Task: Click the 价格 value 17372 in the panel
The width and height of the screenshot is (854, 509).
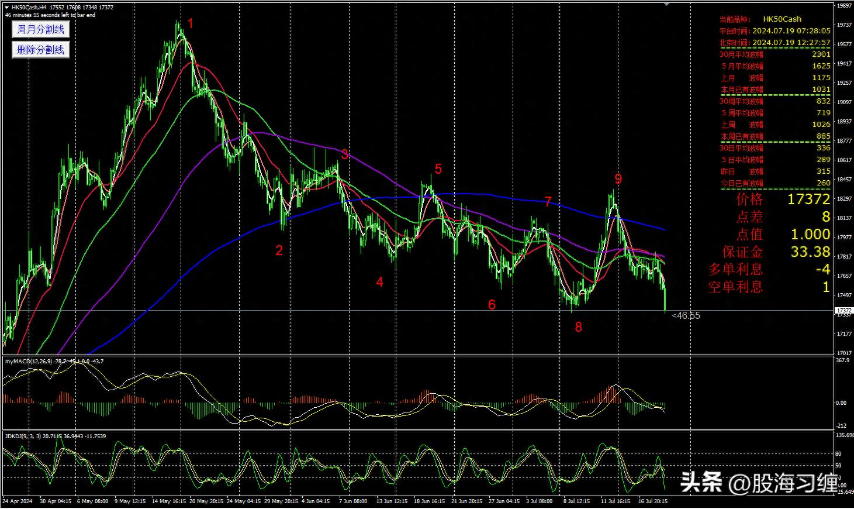Action: point(808,199)
